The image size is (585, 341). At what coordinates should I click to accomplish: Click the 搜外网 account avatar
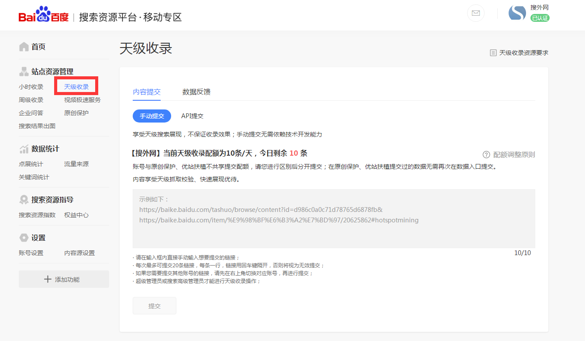(x=517, y=13)
